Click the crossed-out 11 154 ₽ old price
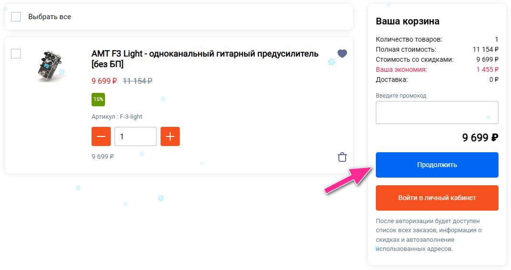Image resolution: width=511 pixels, height=270 pixels. coord(138,81)
